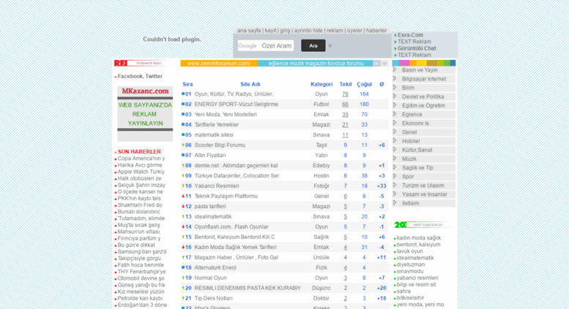This screenshot has width=569, height=309.
Task: Click the green arrow bullet before Esra.Com
Action: (395, 36)
